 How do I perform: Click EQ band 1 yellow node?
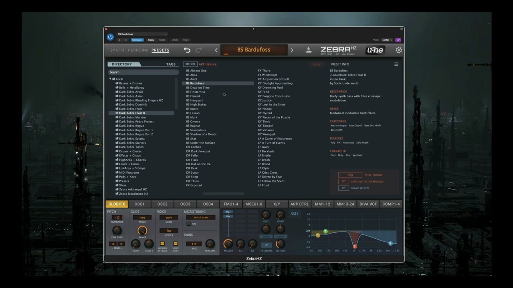pos(318,235)
